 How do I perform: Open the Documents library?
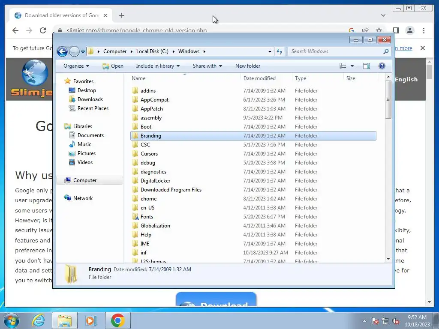coord(90,135)
